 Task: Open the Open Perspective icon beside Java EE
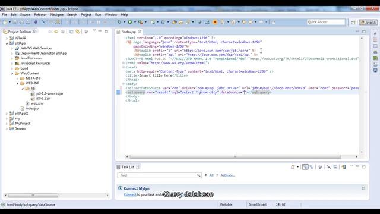[353, 23]
